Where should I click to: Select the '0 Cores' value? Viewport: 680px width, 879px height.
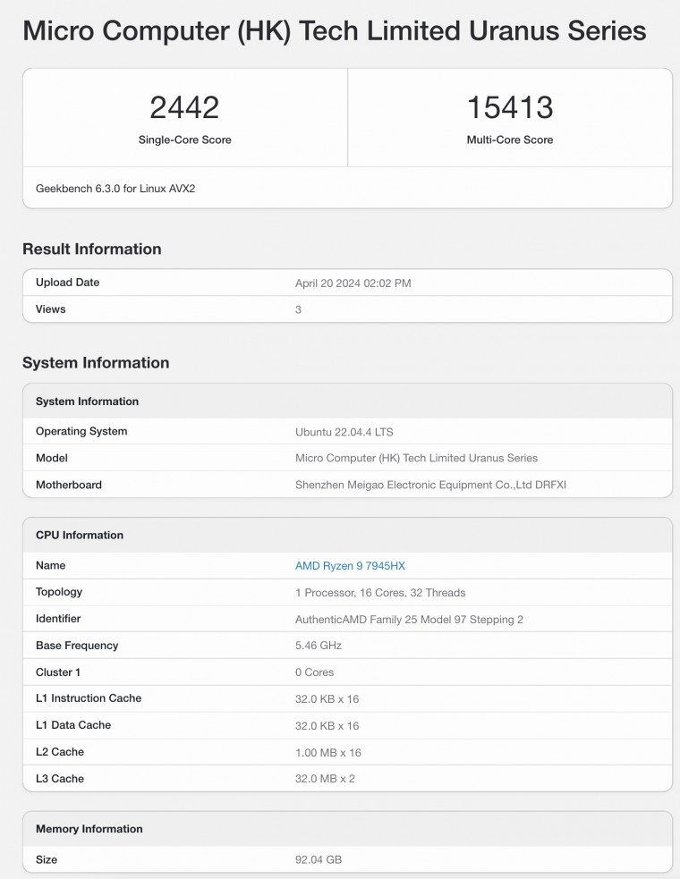pyautogui.click(x=314, y=672)
